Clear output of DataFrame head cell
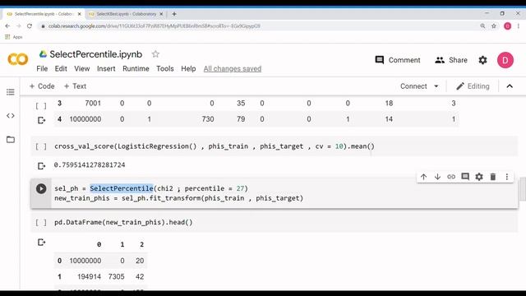Screen dimensions: 526x296 (41, 243)
